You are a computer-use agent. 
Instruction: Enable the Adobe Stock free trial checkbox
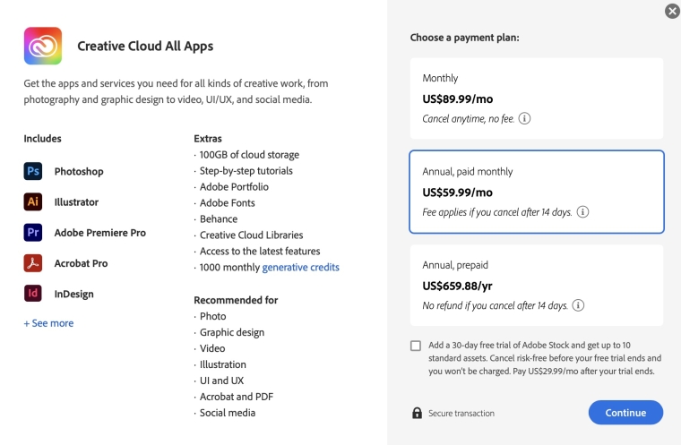[416, 346]
